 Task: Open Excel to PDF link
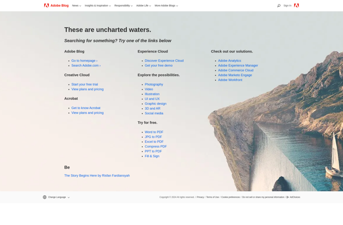tap(154, 142)
